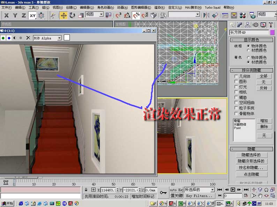Open the Display command panel tab
This screenshot has width=277, height=207.
click(x=263, y=25)
